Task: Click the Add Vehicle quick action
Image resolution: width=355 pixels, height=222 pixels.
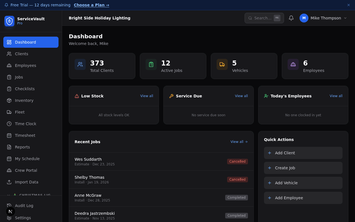Action: tap(303, 183)
